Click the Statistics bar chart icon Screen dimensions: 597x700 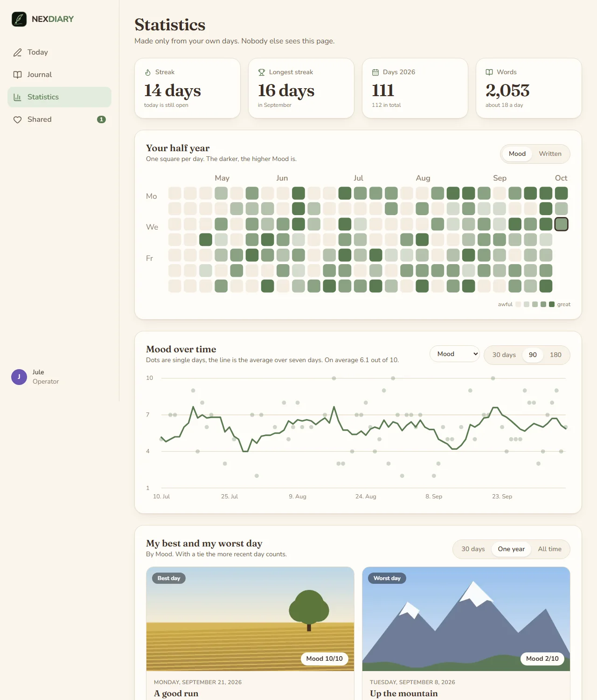(18, 97)
